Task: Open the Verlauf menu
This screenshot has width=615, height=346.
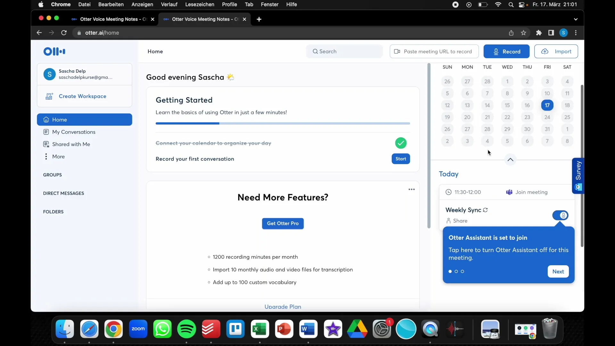Action: click(x=169, y=4)
